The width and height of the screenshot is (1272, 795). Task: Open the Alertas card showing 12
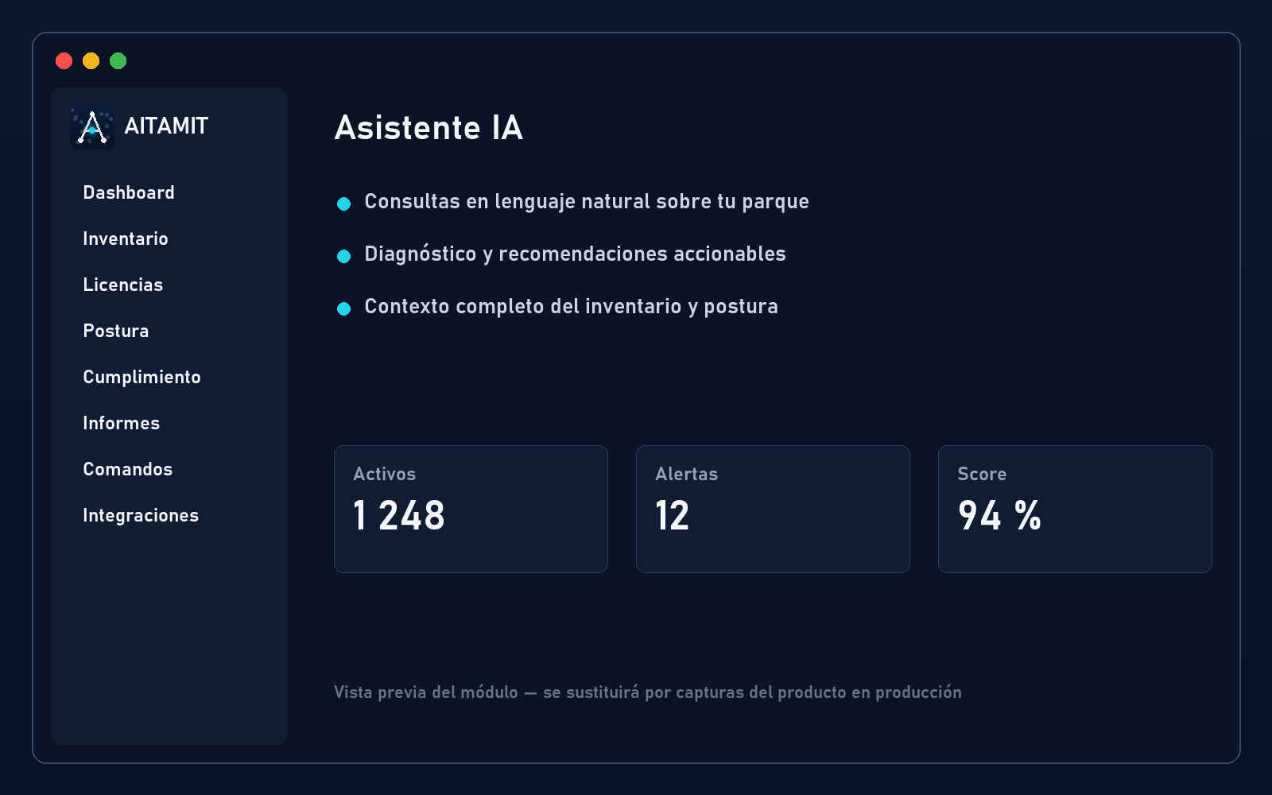point(774,510)
